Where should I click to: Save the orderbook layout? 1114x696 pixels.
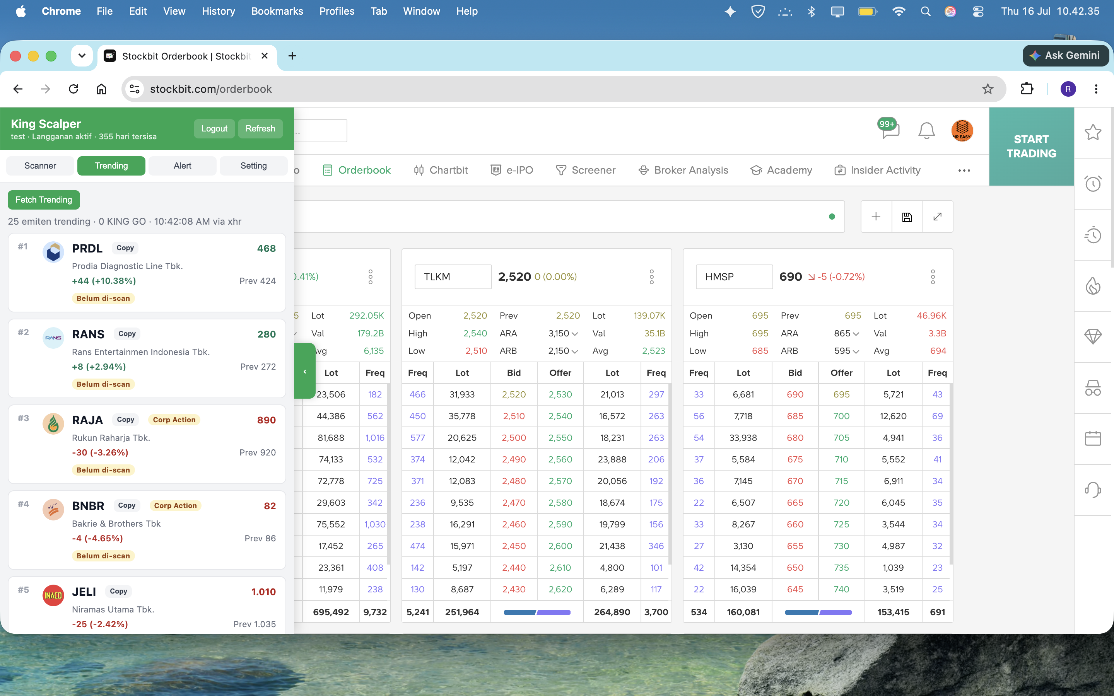tap(907, 217)
